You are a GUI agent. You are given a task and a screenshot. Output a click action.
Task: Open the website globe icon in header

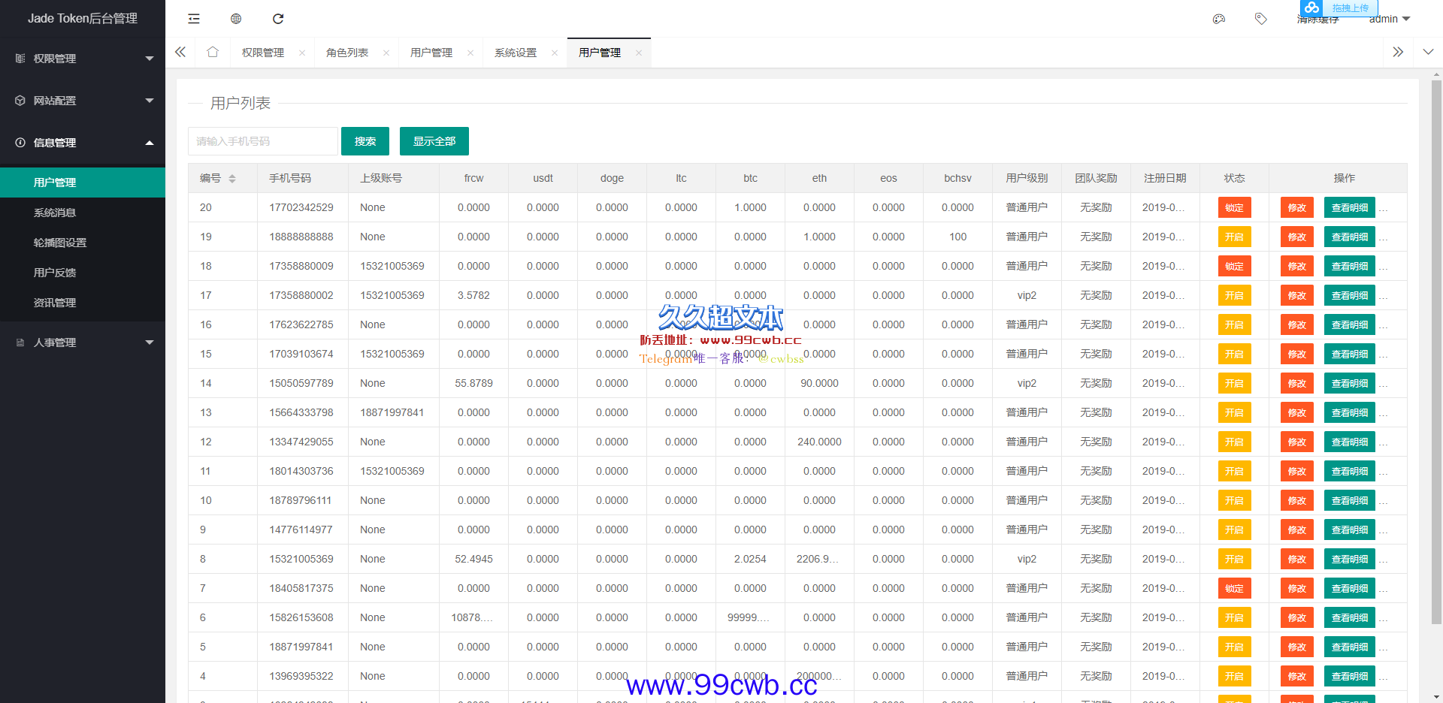[x=236, y=19]
